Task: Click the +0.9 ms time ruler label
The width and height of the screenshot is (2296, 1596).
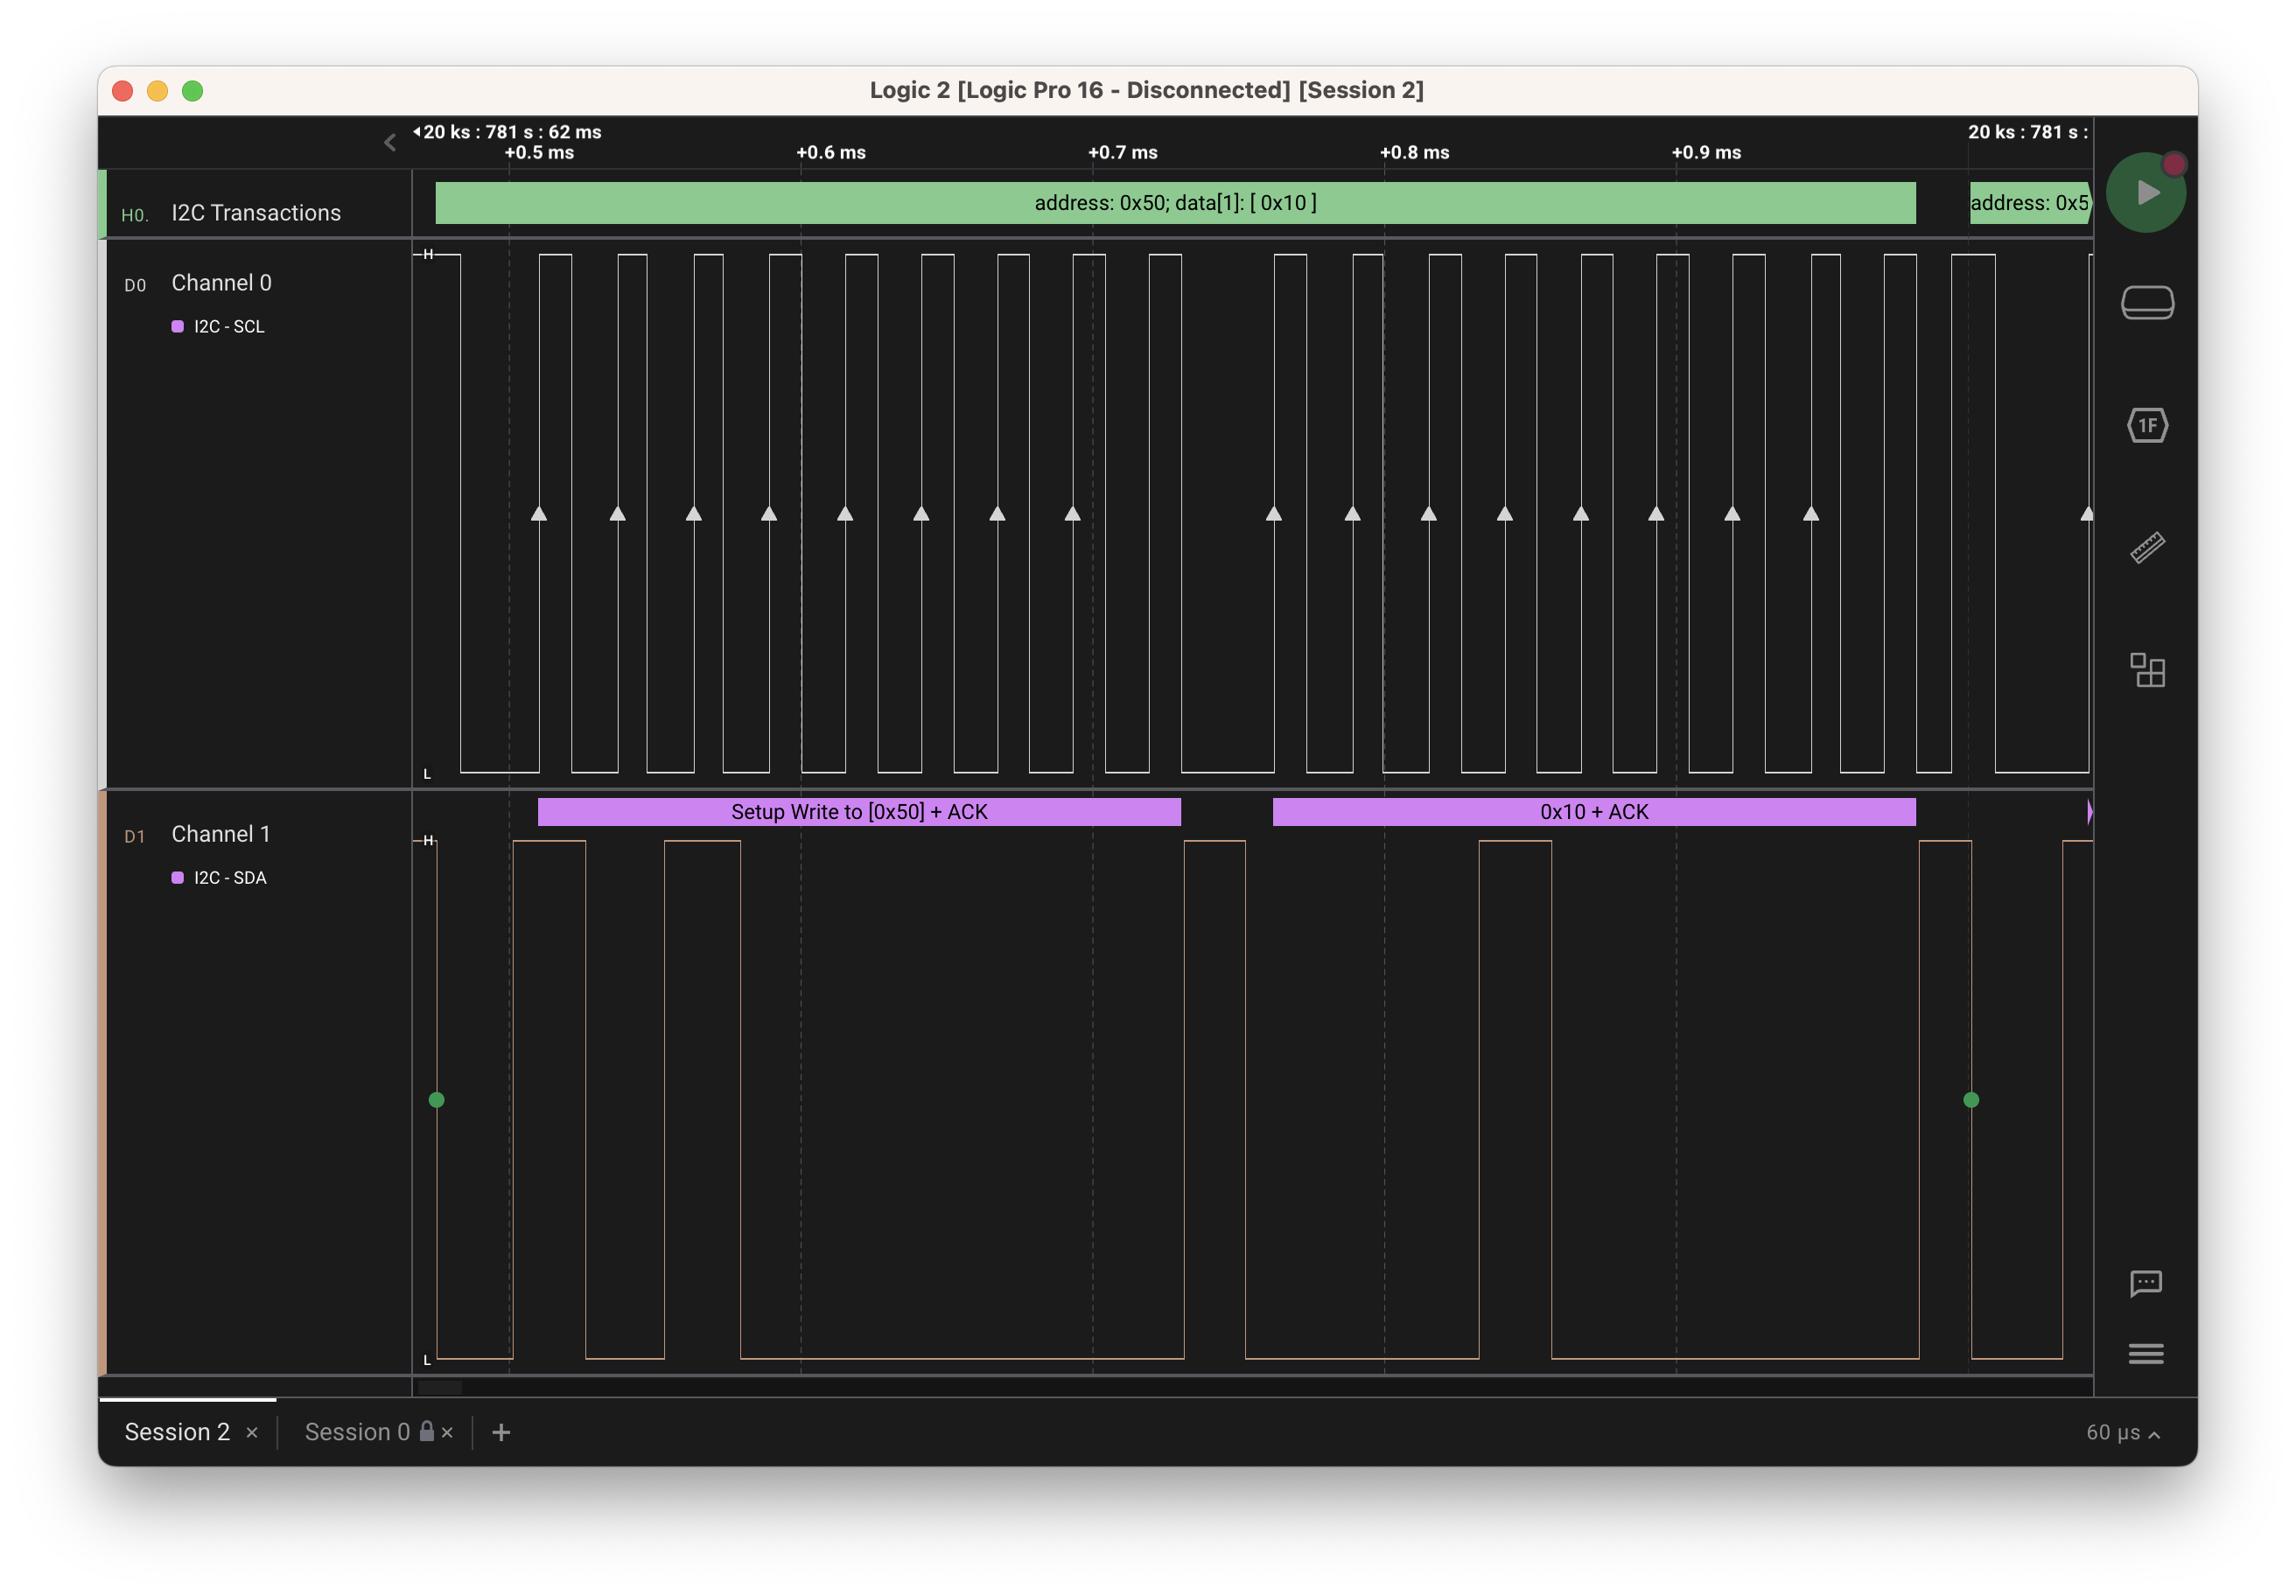Action: tap(1707, 153)
